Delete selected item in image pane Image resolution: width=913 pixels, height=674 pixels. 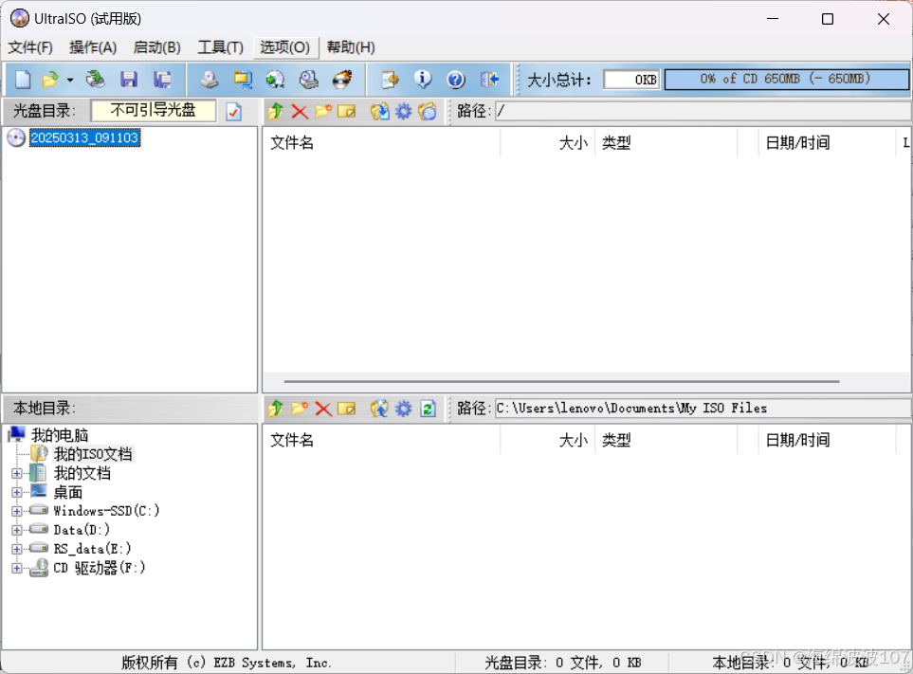pos(300,111)
